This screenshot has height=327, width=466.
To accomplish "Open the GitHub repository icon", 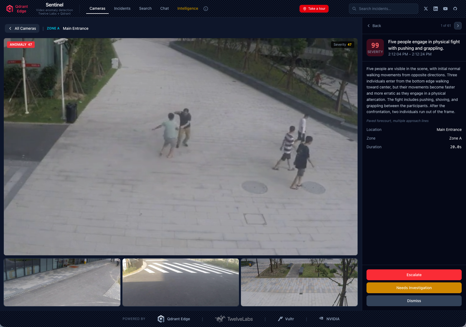I will point(455,8).
